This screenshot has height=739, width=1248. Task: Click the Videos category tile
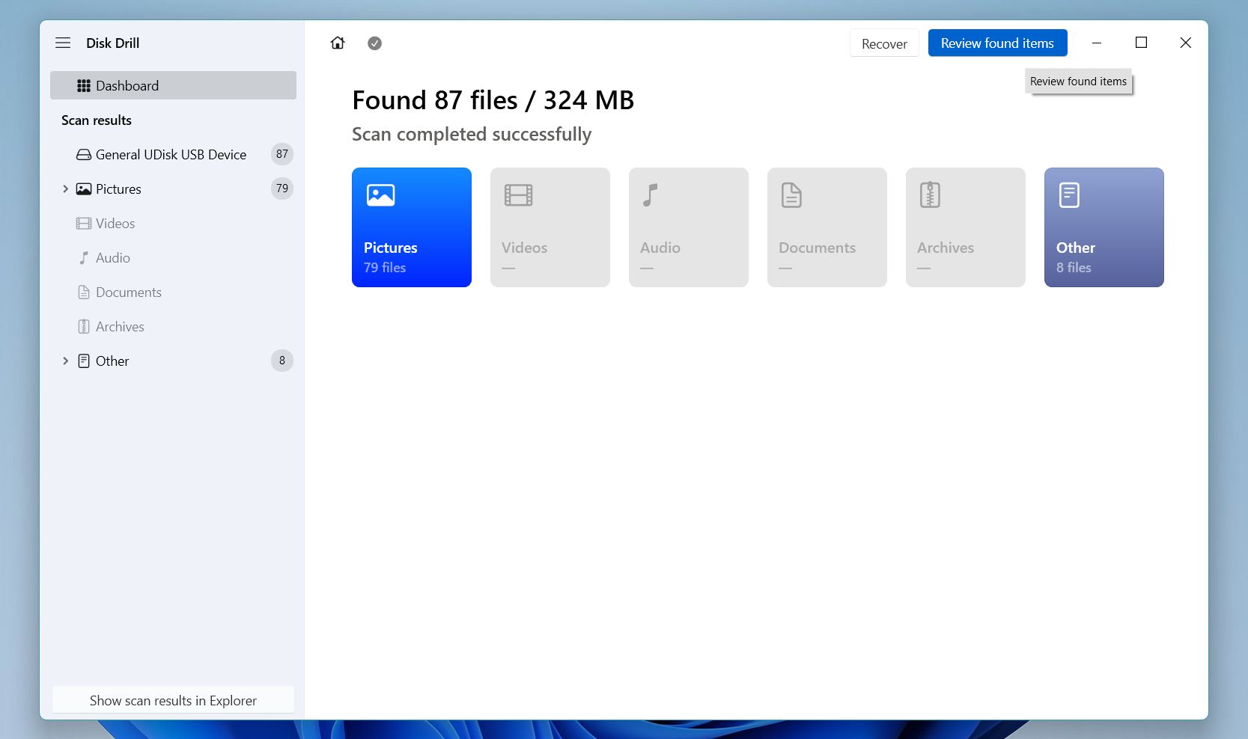click(550, 227)
